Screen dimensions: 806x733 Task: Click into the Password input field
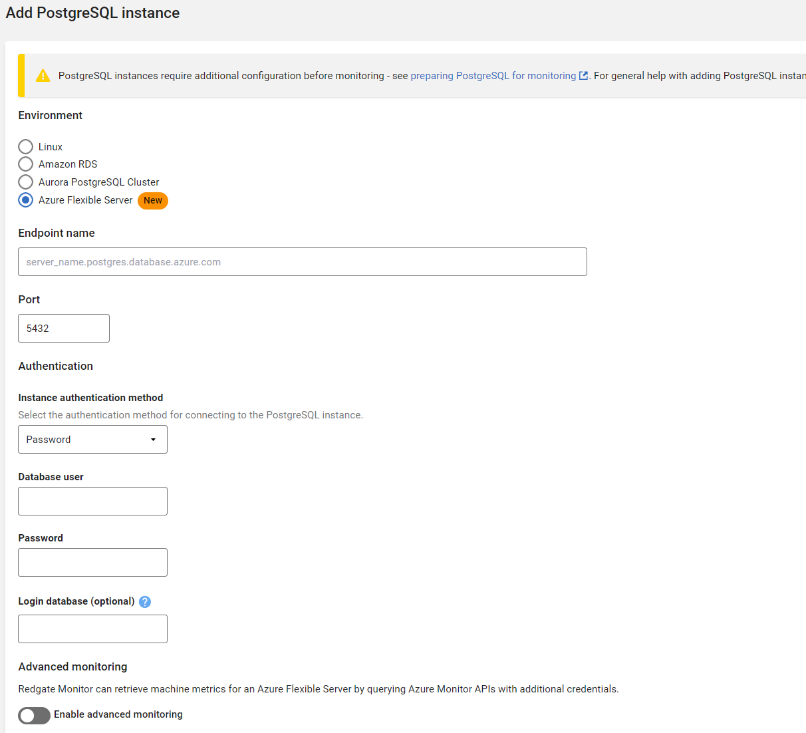coord(92,563)
